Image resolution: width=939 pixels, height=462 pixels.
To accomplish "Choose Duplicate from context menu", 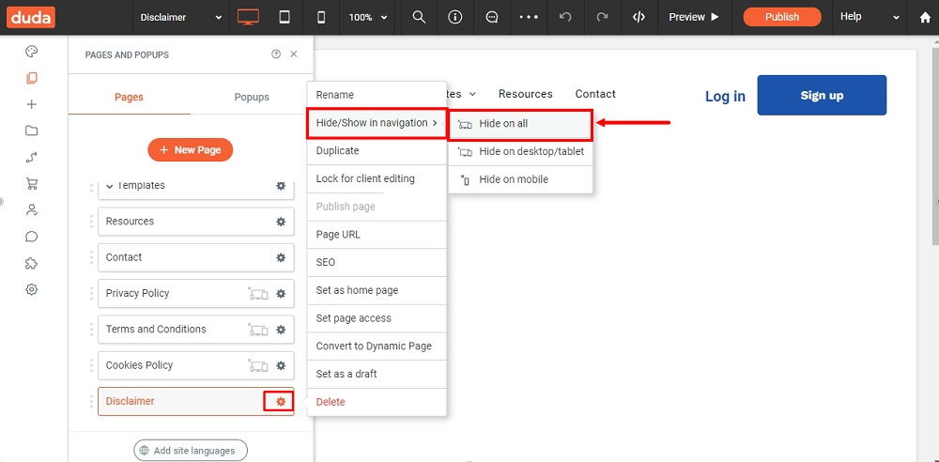I will click(x=377, y=151).
